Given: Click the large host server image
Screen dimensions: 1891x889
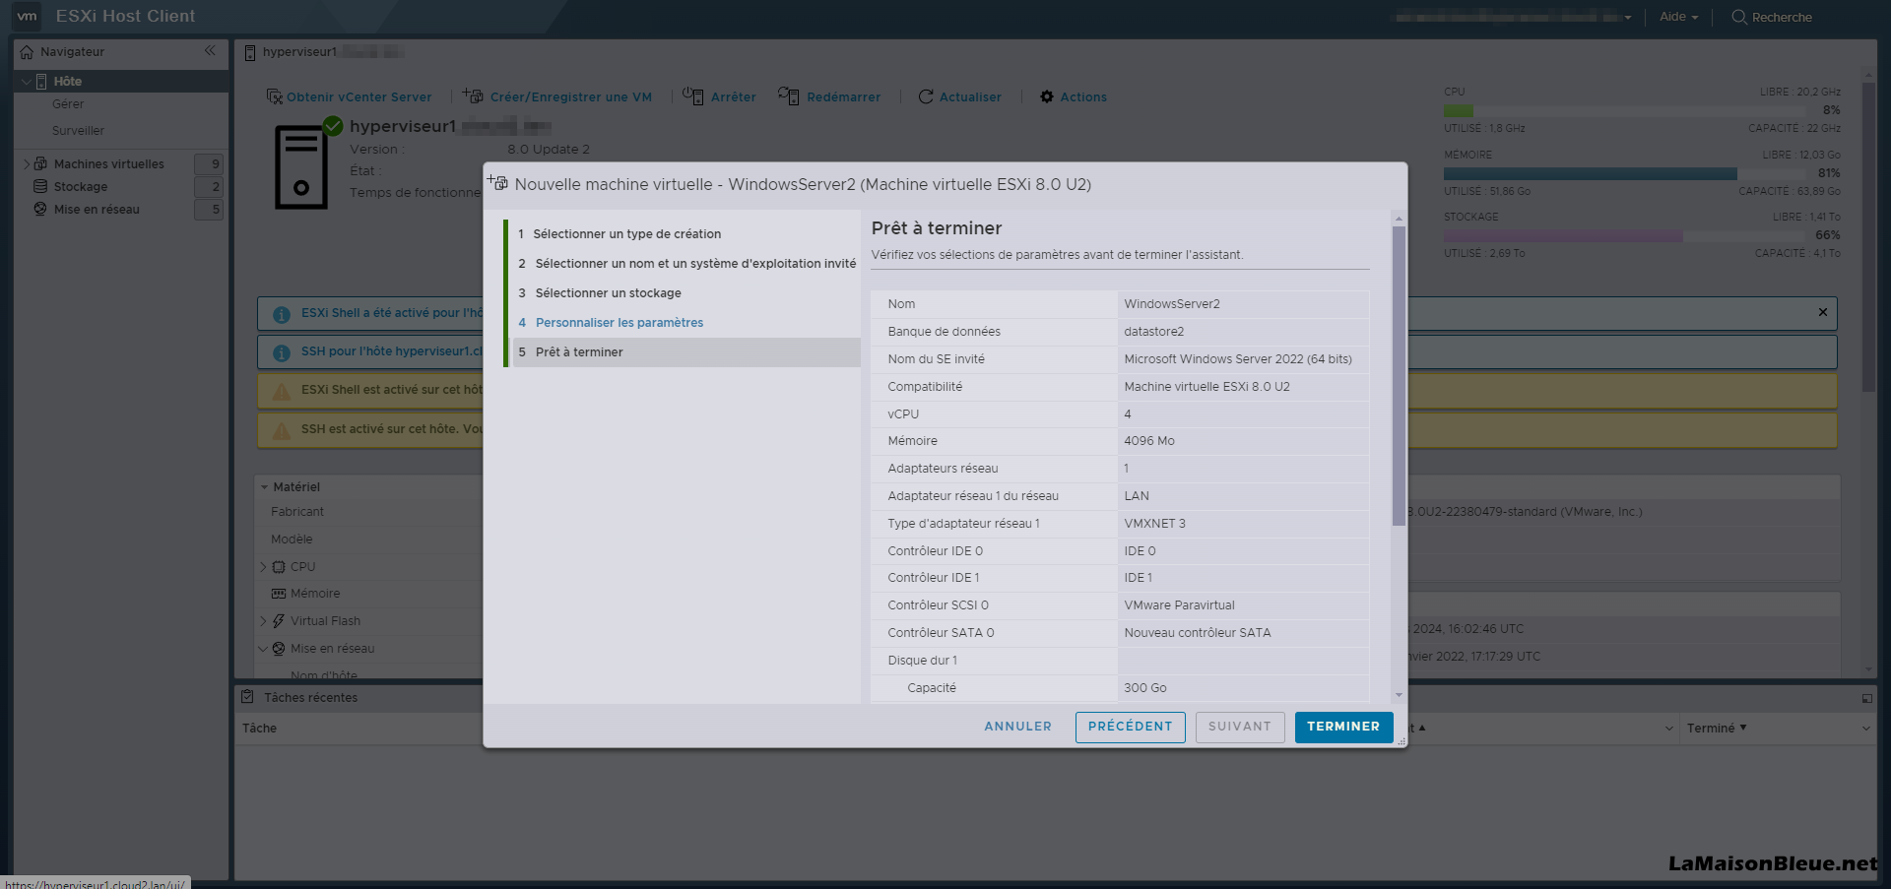Looking at the screenshot, I should click(x=301, y=166).
